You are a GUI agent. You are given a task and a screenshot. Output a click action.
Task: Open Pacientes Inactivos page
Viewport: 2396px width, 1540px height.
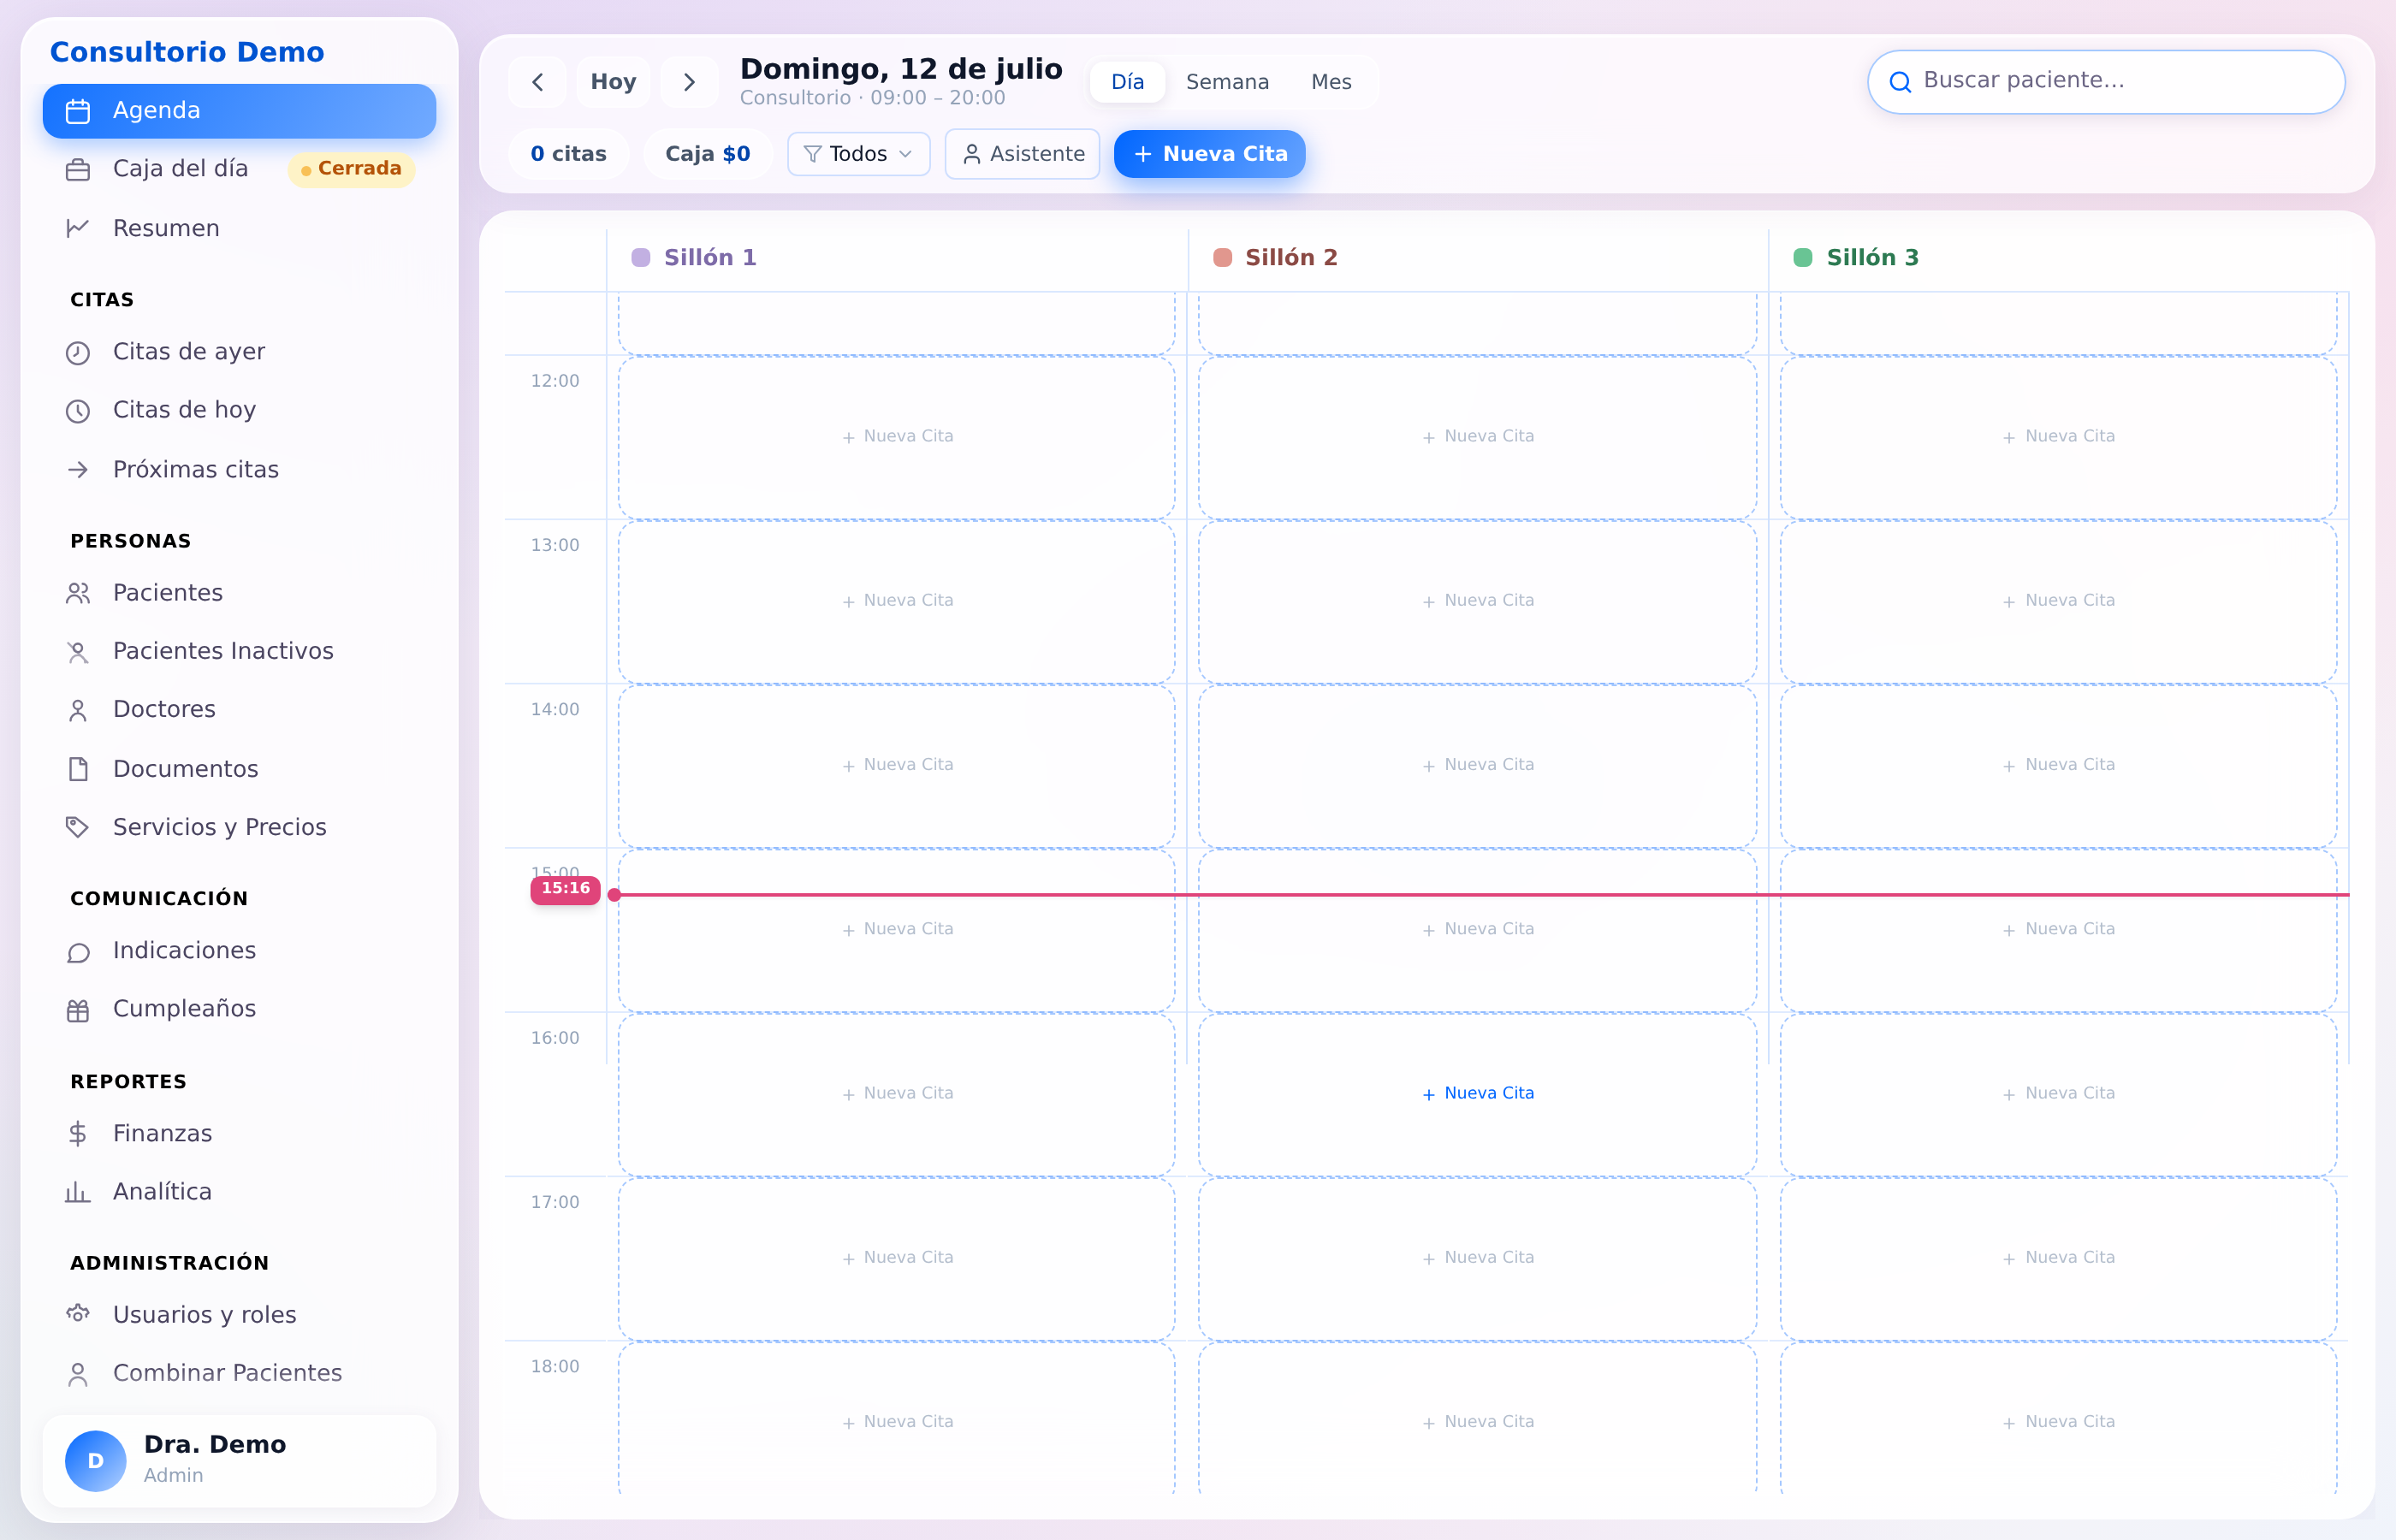click(239, 651)
